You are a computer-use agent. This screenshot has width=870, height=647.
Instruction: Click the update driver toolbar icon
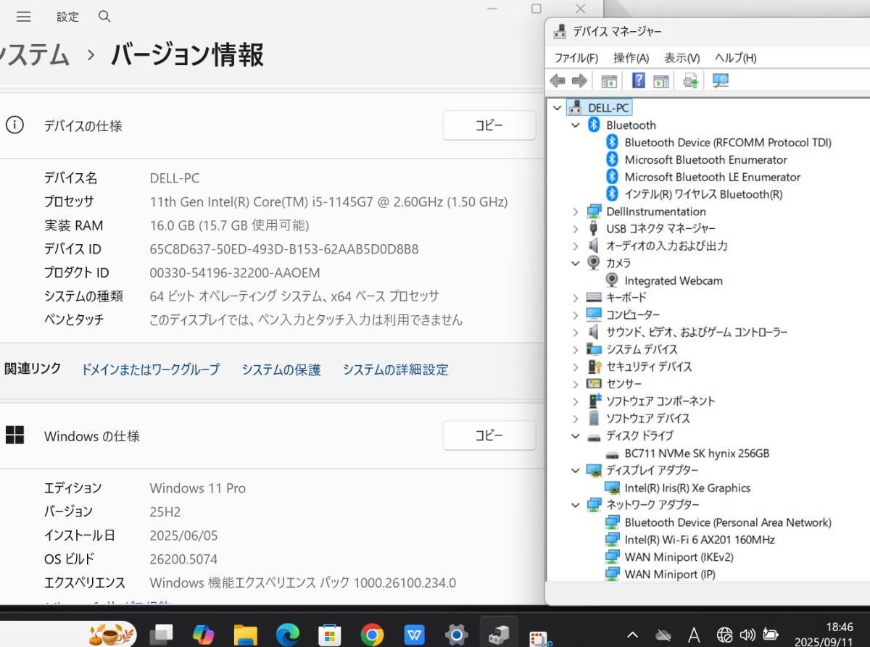(x=690, y=80)
